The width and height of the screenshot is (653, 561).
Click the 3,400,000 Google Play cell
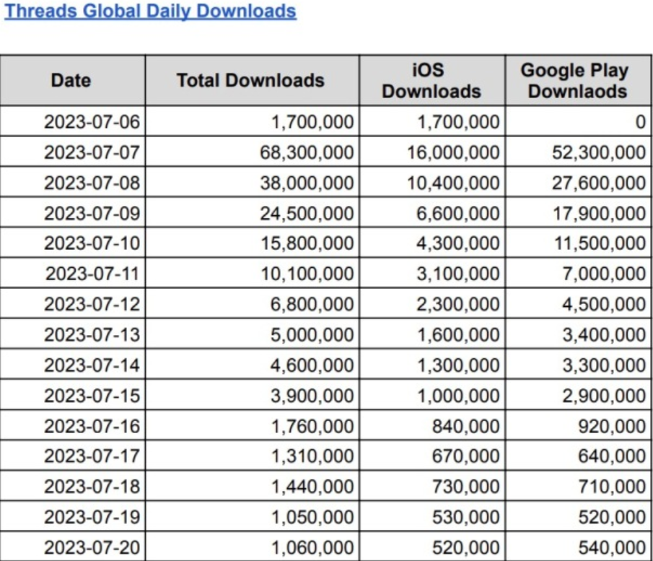[578, 334]
